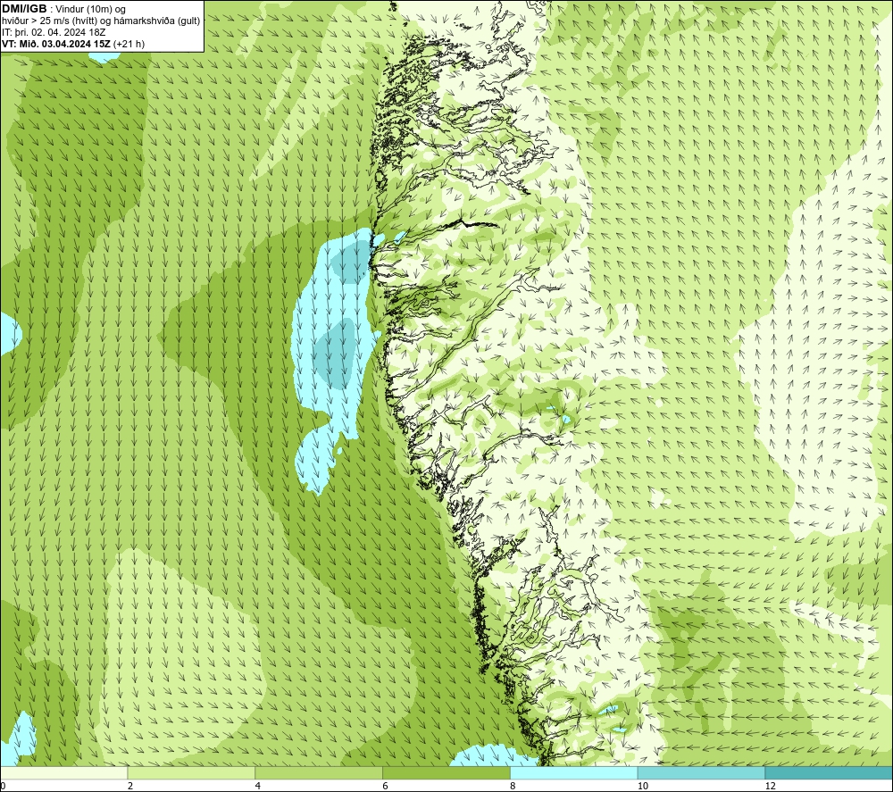Screen dimensions: 893x792
Task: Click the legend scale label '4'
Action: [x=258, y=786]
